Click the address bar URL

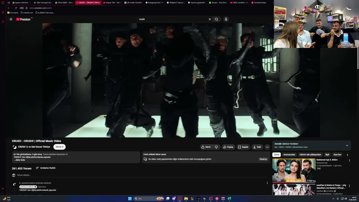pyautogui.click(x=41, y=8)
